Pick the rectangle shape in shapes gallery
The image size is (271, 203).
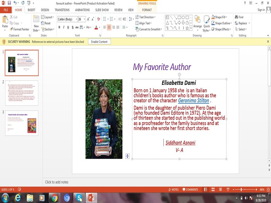click(x=179, y=17)
